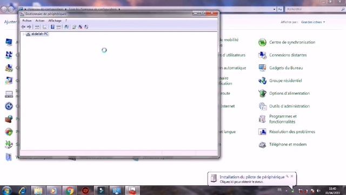This screenshot has height=195, width=346.
Task: Click the Action Center flag tray icon
Action: pos(301,191)
